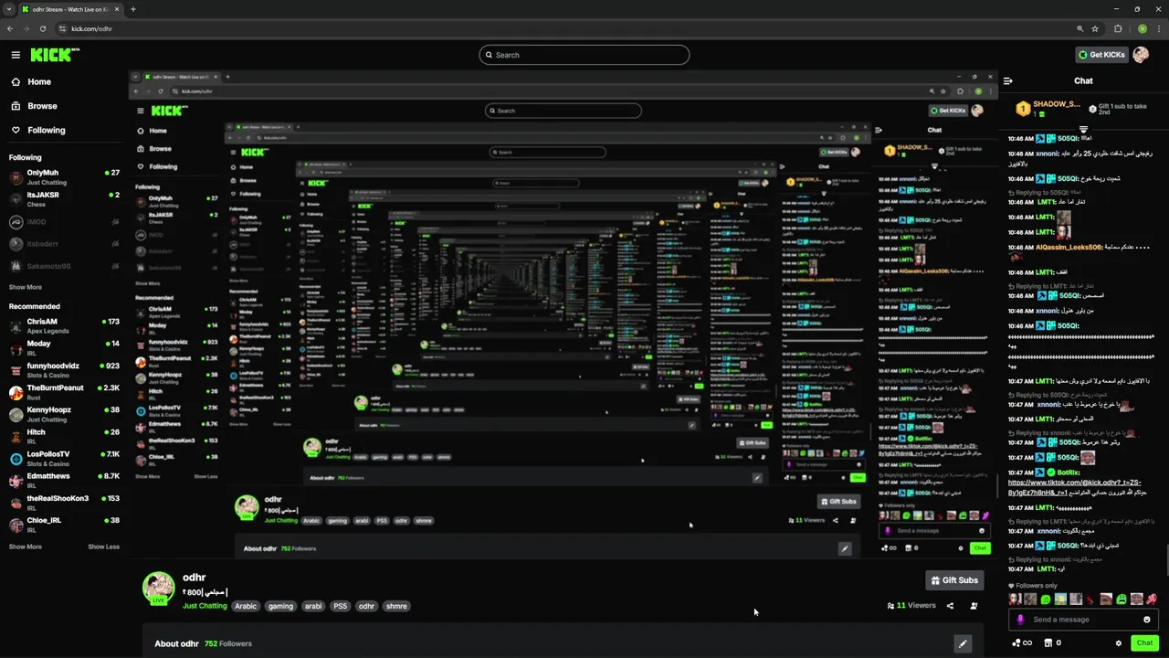Open ItsJAKSR channel in sidebar

point(64,198)
